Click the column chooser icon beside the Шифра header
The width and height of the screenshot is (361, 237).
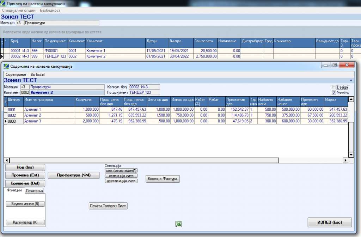click(x=6, y=102)
